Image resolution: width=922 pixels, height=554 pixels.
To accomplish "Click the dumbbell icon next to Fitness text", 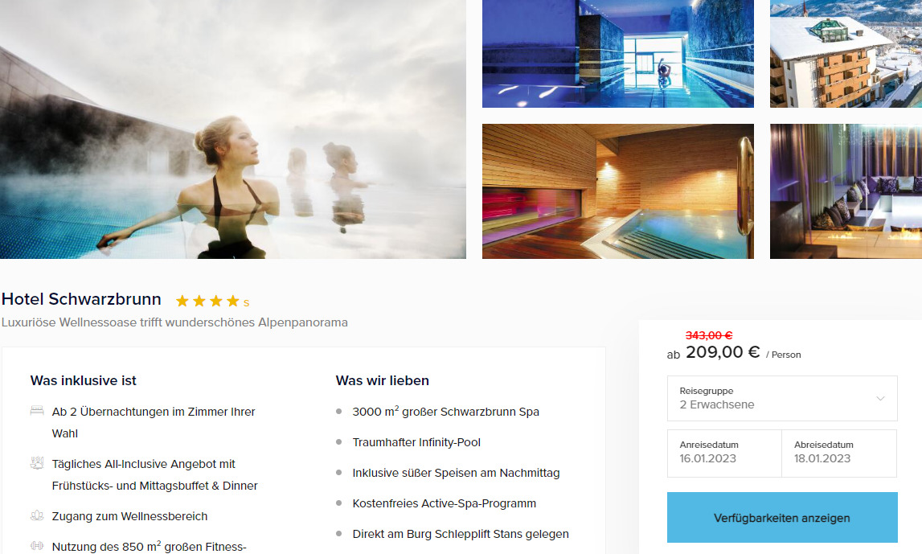I will pyautogui.click(x=37, y=546).
